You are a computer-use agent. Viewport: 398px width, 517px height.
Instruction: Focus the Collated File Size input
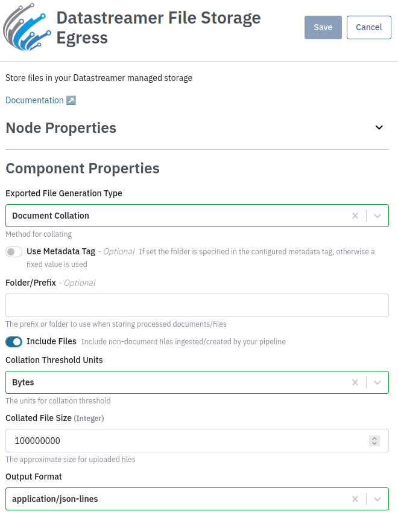tap(181, 441)
